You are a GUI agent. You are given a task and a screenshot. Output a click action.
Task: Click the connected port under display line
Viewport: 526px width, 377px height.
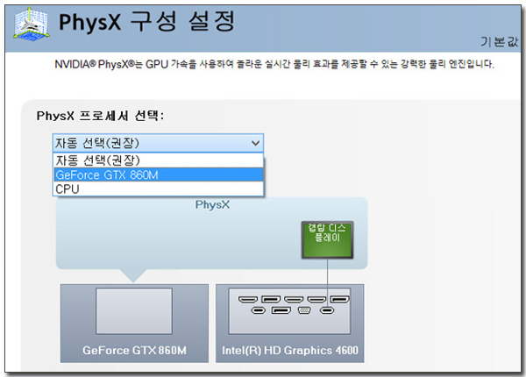pyautogui.click(x=327, y=310)
